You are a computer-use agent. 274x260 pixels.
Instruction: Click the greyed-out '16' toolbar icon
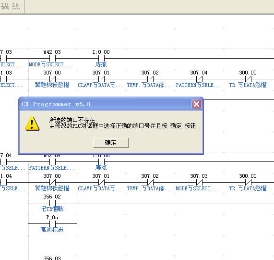pos(16,6)
